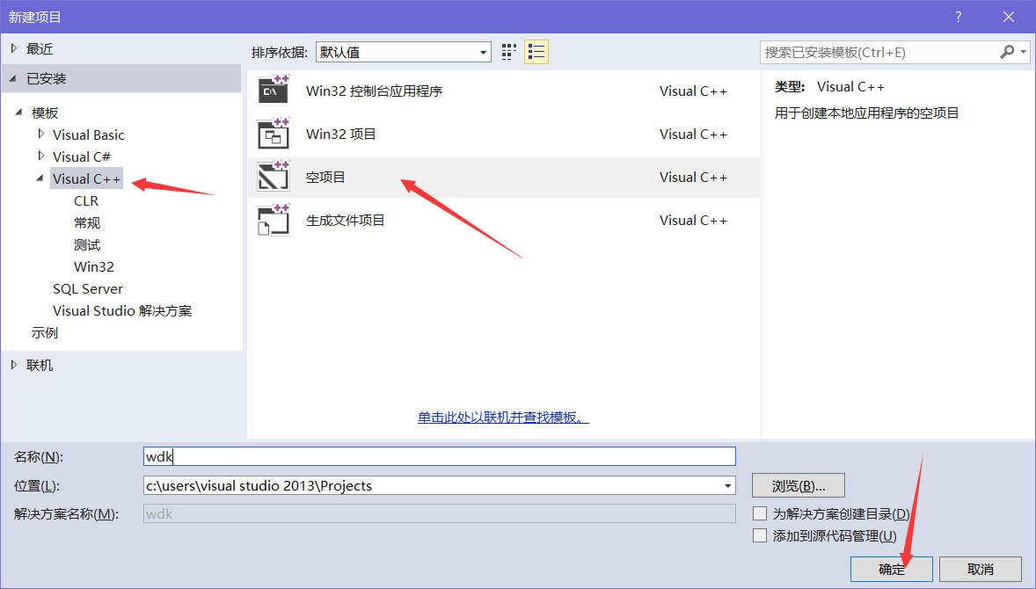The width and height of the screenshot is (1036, 589).
Task: Select 常规 under Visual C++
Action: (87, 223)
